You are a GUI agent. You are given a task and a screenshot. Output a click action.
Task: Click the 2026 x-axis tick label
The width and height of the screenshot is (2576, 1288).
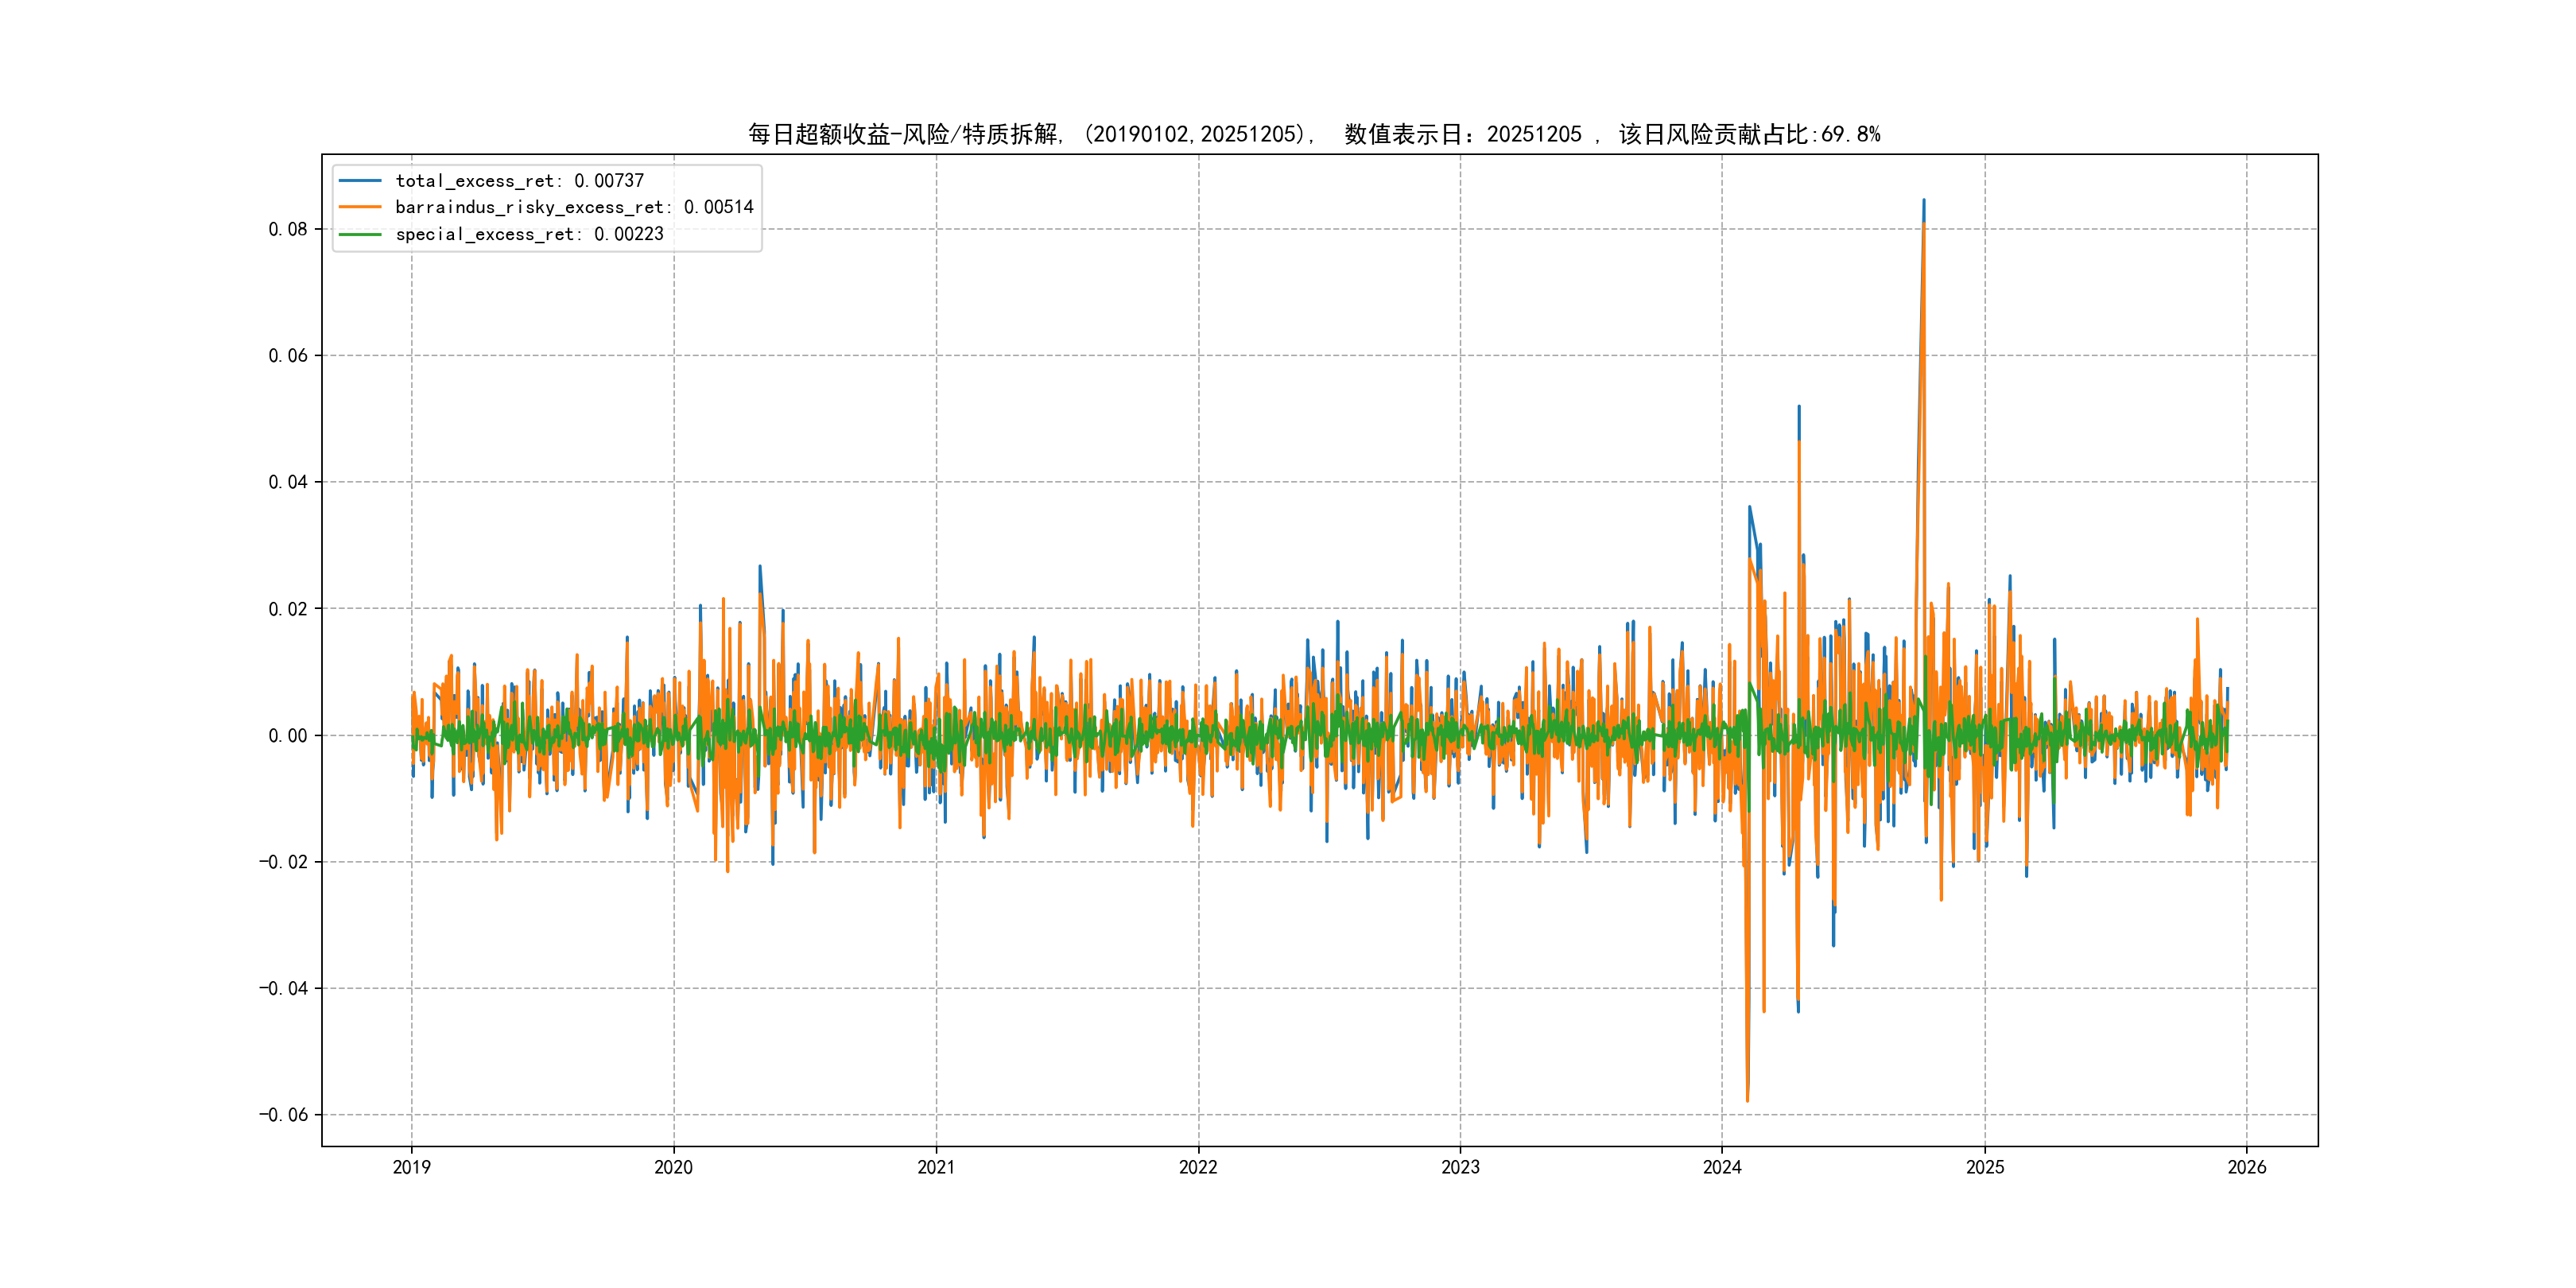coord(2247,1167)
